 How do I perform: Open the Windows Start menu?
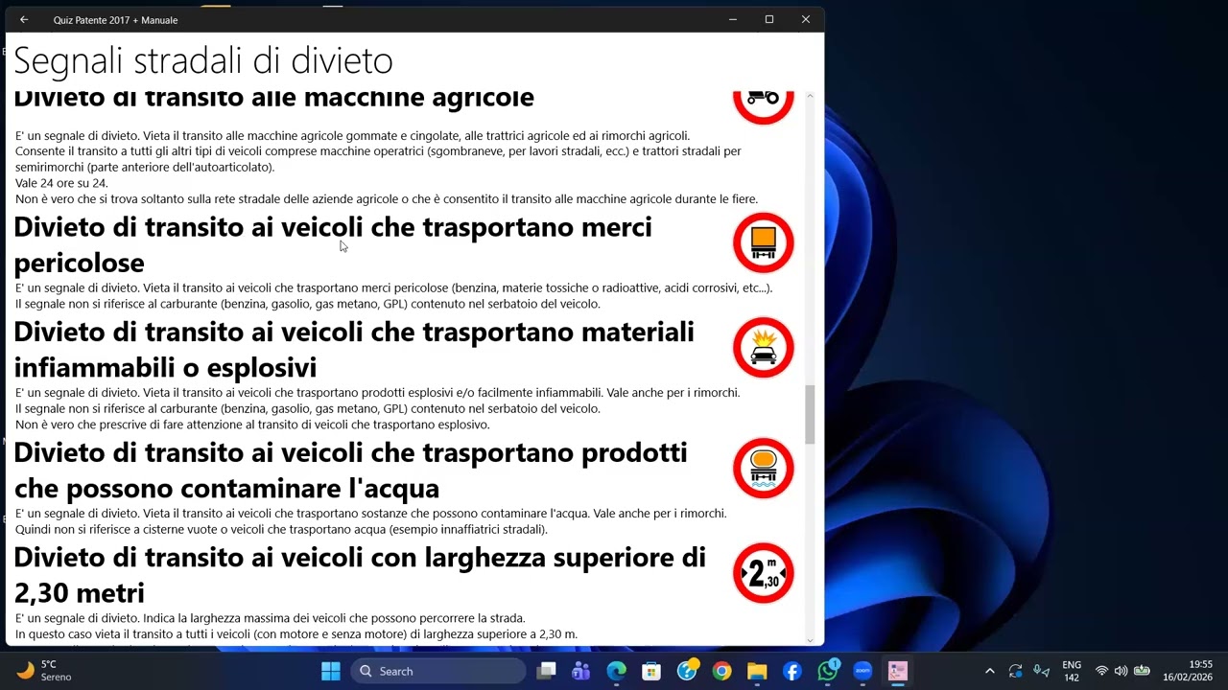331,671
